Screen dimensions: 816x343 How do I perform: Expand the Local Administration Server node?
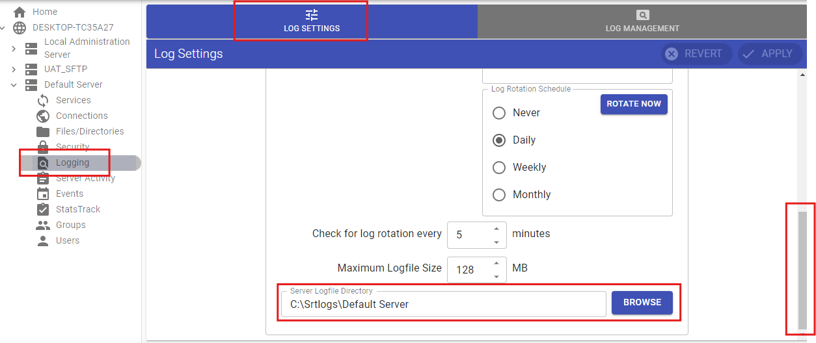14,49
